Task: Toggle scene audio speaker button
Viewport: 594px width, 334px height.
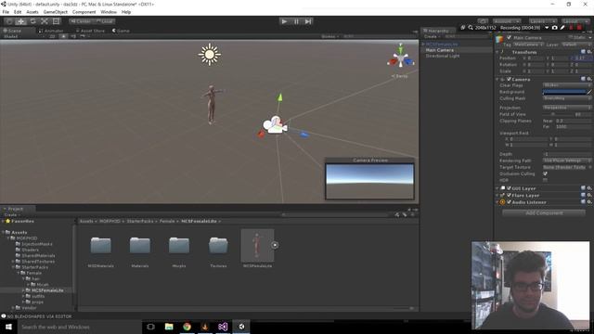Action: coord(73,36)
